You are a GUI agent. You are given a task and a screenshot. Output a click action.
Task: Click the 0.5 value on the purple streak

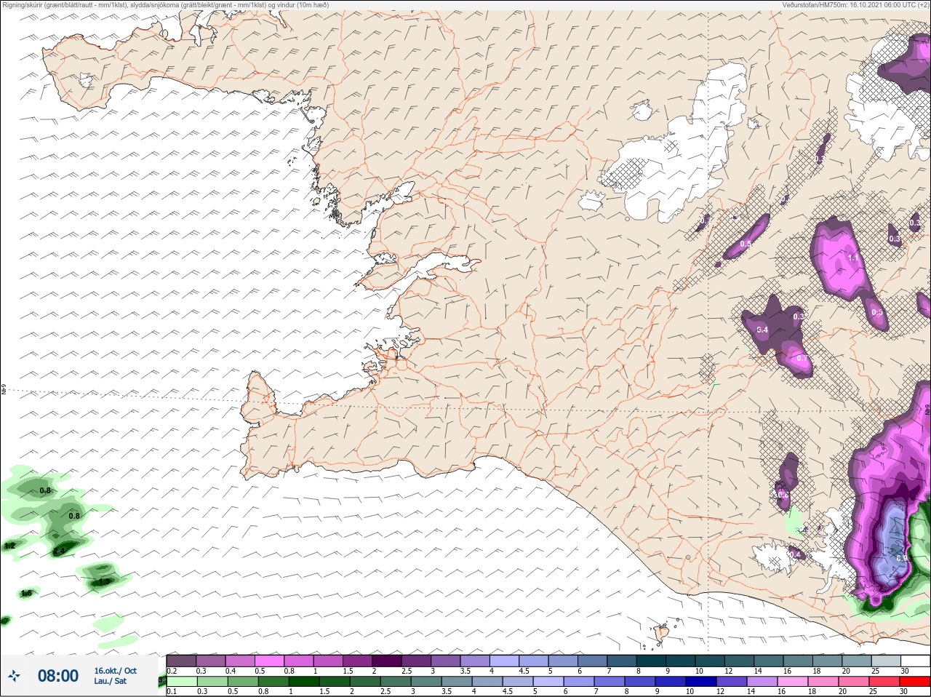coord(746,244)
